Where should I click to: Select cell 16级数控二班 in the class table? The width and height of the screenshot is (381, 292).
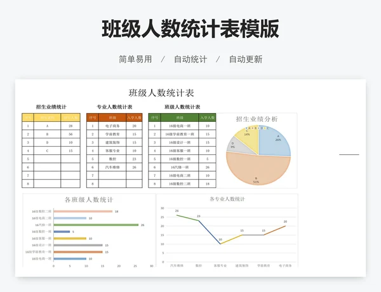(180, 183)
